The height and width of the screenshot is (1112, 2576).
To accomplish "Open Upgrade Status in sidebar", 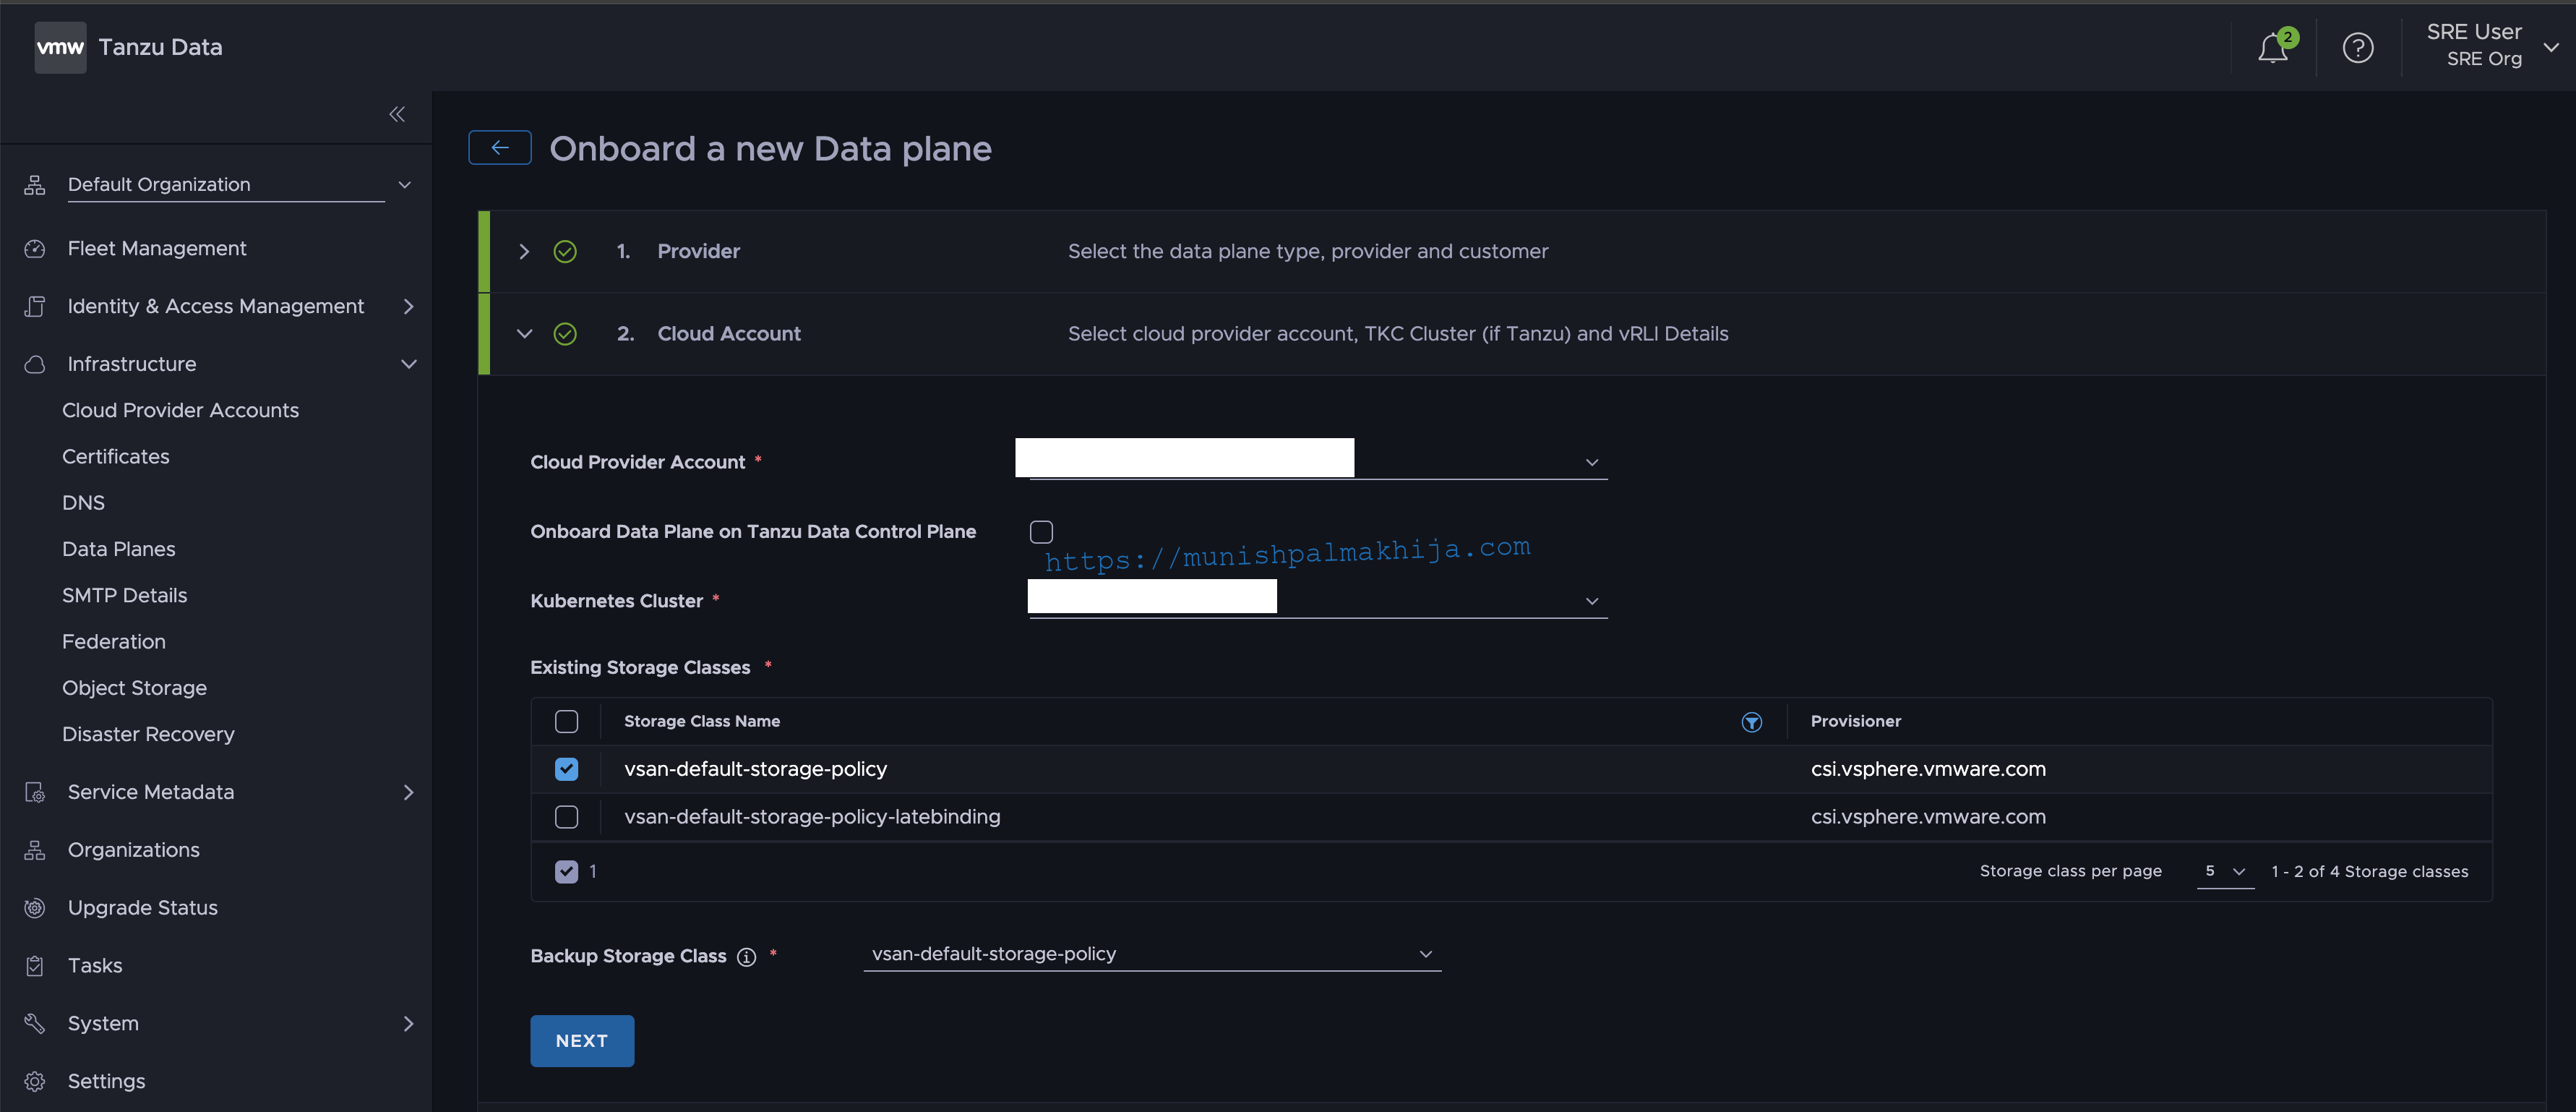I will [143, 908].
